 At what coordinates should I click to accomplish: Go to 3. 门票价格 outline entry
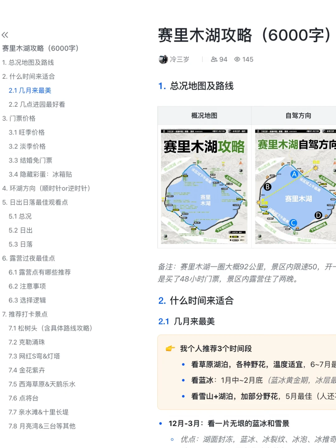tap(19, 118)
